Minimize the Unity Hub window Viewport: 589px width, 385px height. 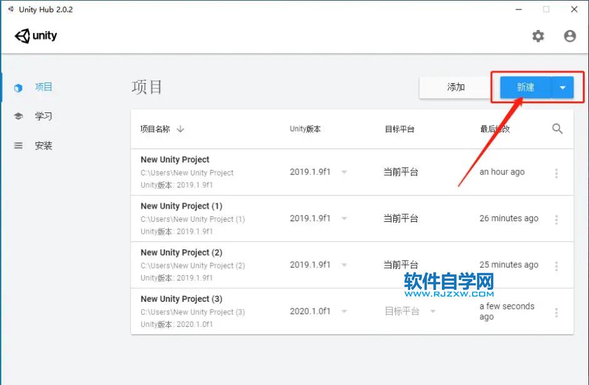518,9
